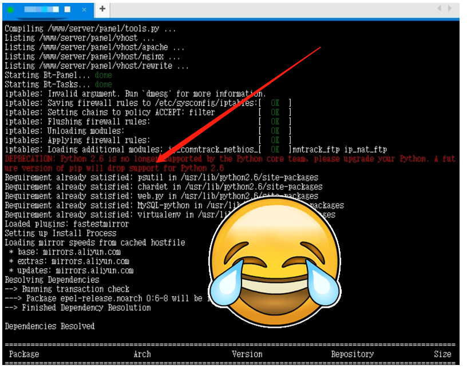
Task: Click the psutil requirement satisfied line
Action: [161, 177]
